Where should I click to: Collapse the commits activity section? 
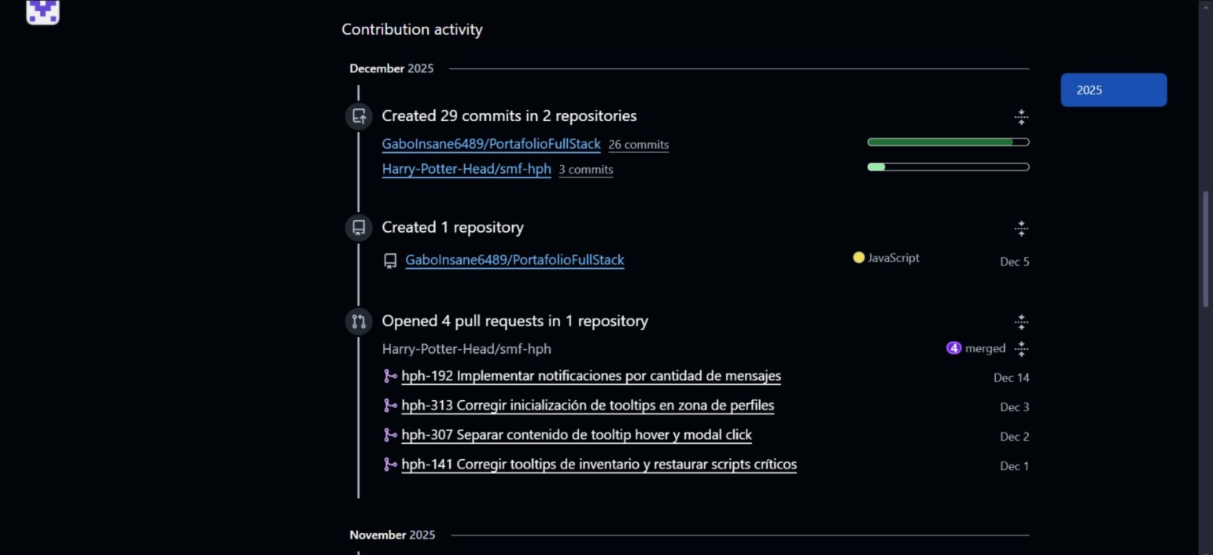click(x=1021, y=116)
